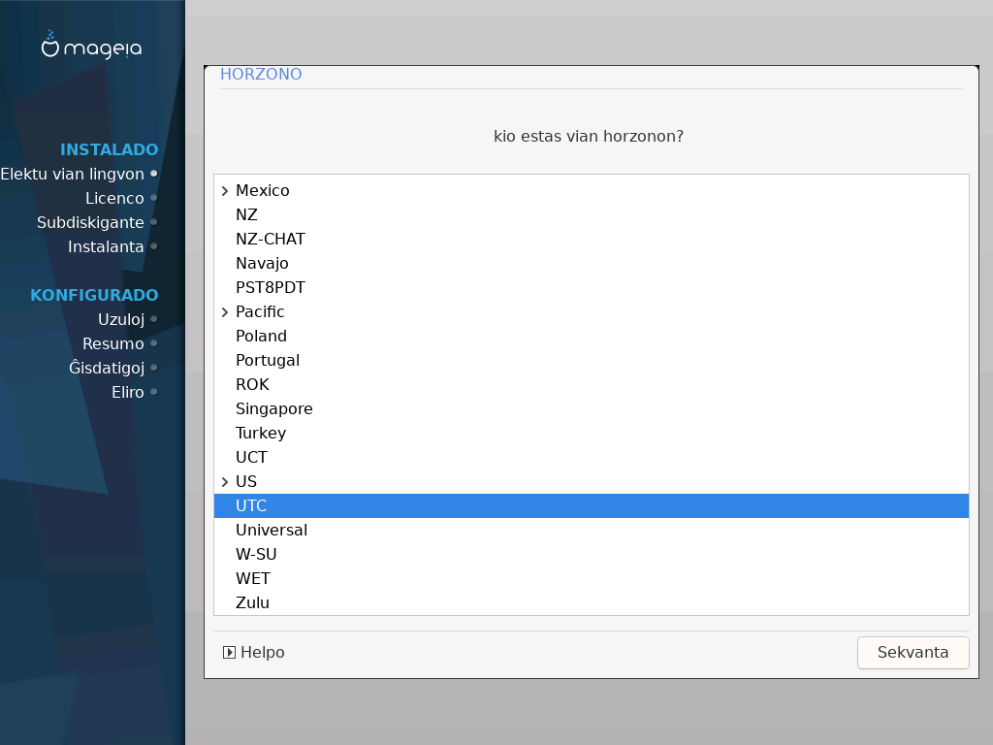Choose Poland from the timezone list
The height and width of the screenshot is (745, 993).
pyautogui.click(x=261, y=336)
